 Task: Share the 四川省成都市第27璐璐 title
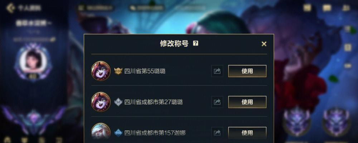pos(217,102)
